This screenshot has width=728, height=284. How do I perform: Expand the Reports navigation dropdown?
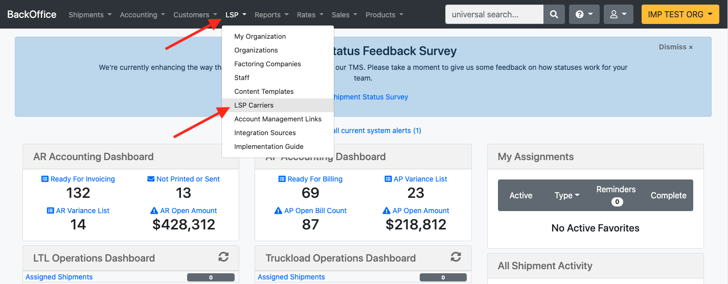pos(271,15)
